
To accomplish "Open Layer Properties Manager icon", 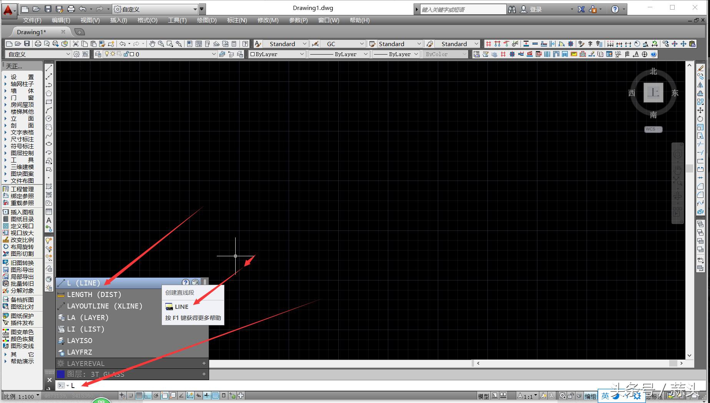I will [x=98, y=54].
